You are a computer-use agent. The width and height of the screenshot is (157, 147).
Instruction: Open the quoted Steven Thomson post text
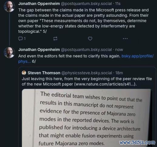(x=87, y=82)
